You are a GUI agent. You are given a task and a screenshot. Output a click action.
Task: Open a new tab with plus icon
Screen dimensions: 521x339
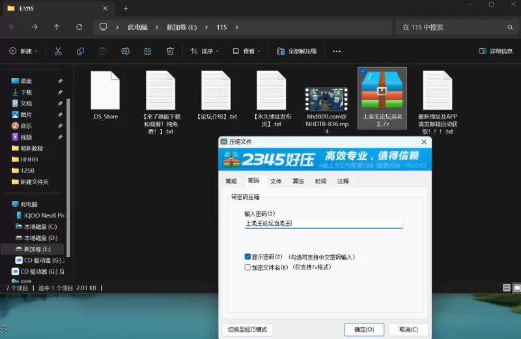click(126, 8)
